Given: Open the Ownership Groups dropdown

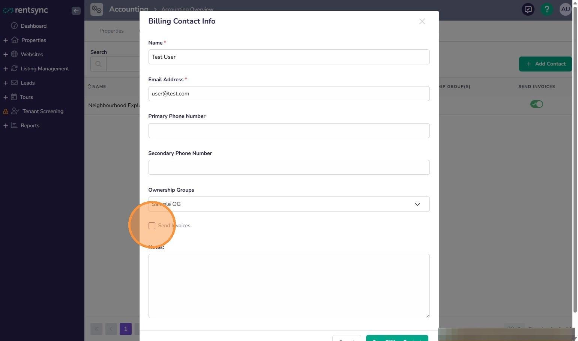Looking at the screenshot, I should [289, 204].
